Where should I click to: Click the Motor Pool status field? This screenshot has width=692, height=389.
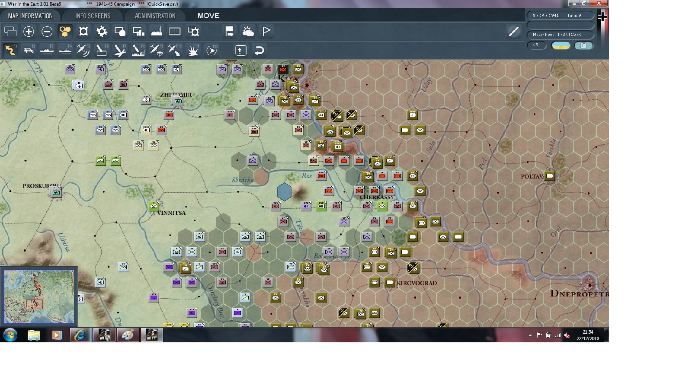(560, 35)
